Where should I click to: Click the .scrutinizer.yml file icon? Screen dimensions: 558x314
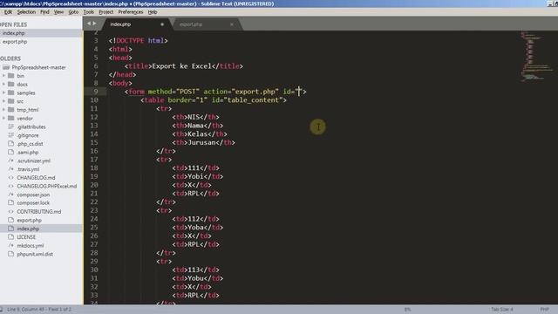click(x=11, y=160)
